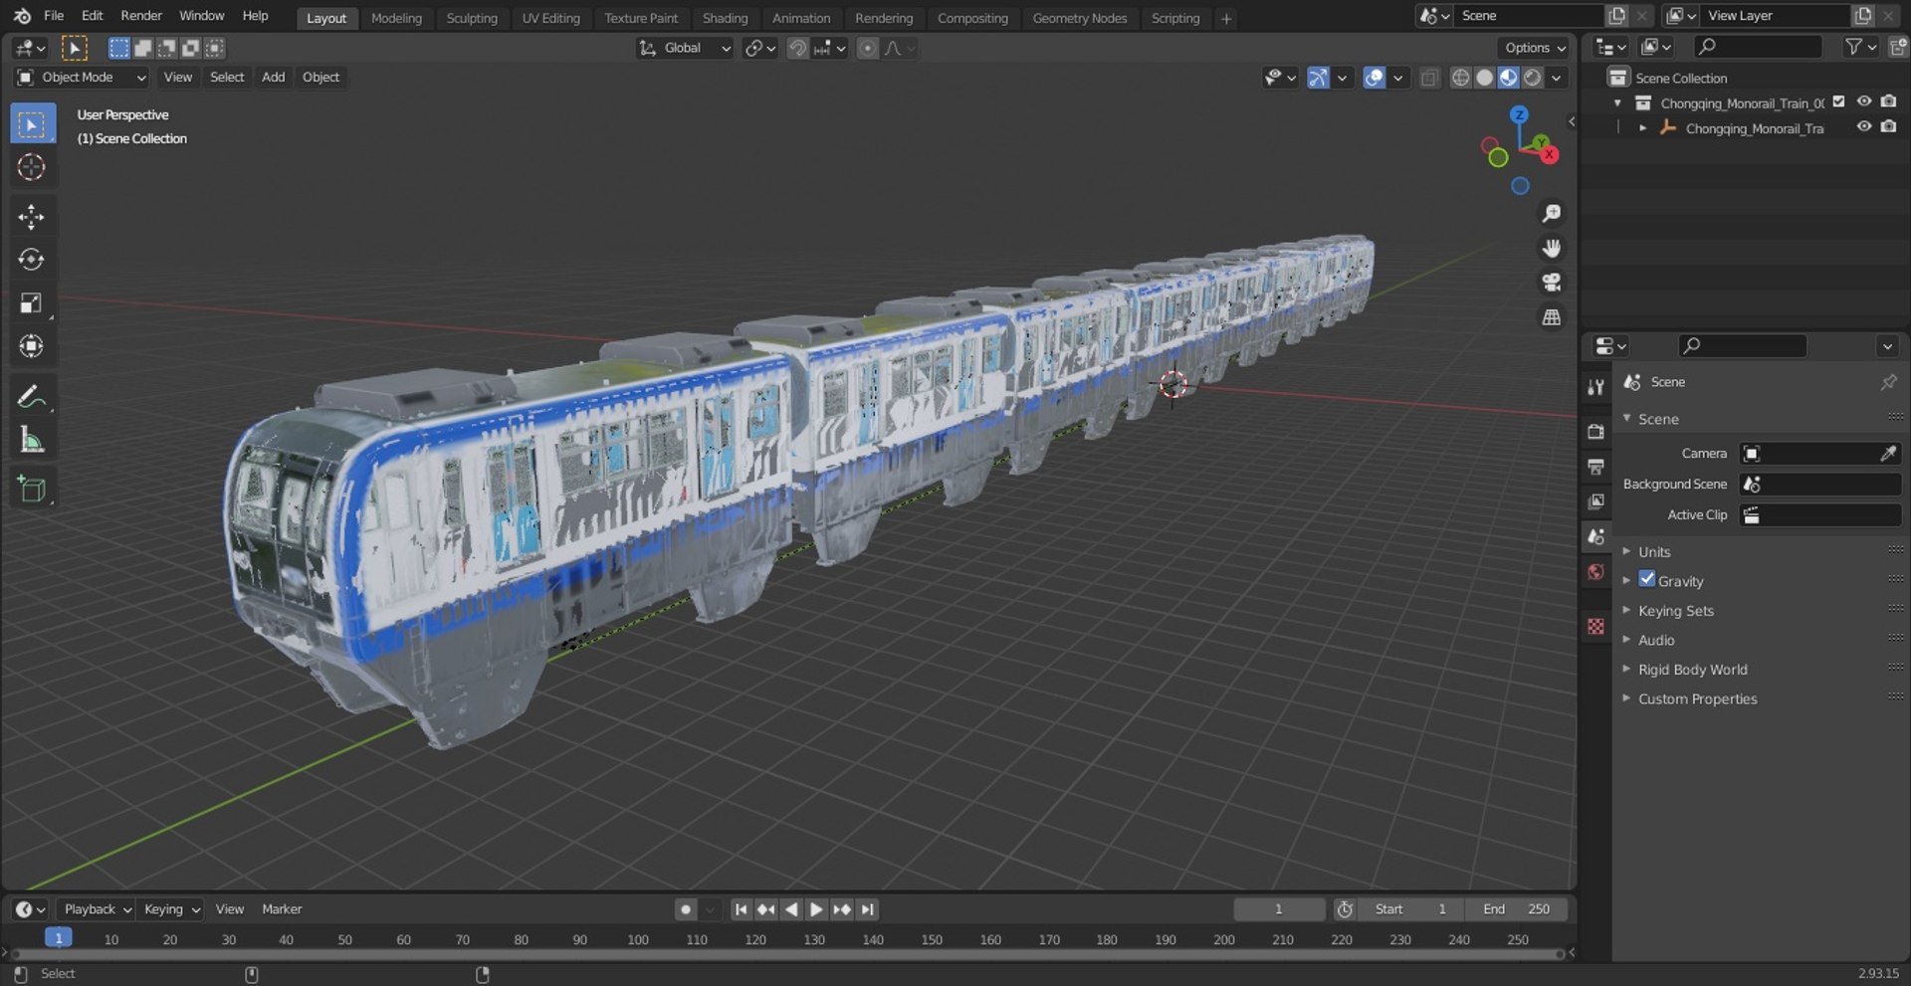Hide the Chongqing_Monorail_Tra object in viewport
This screenshot has height=986, width=1911.
pyautogui.click(x=1864, y=127)
